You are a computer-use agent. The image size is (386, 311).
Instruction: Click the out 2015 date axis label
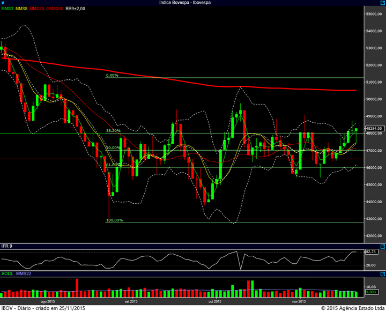[215, 301]
